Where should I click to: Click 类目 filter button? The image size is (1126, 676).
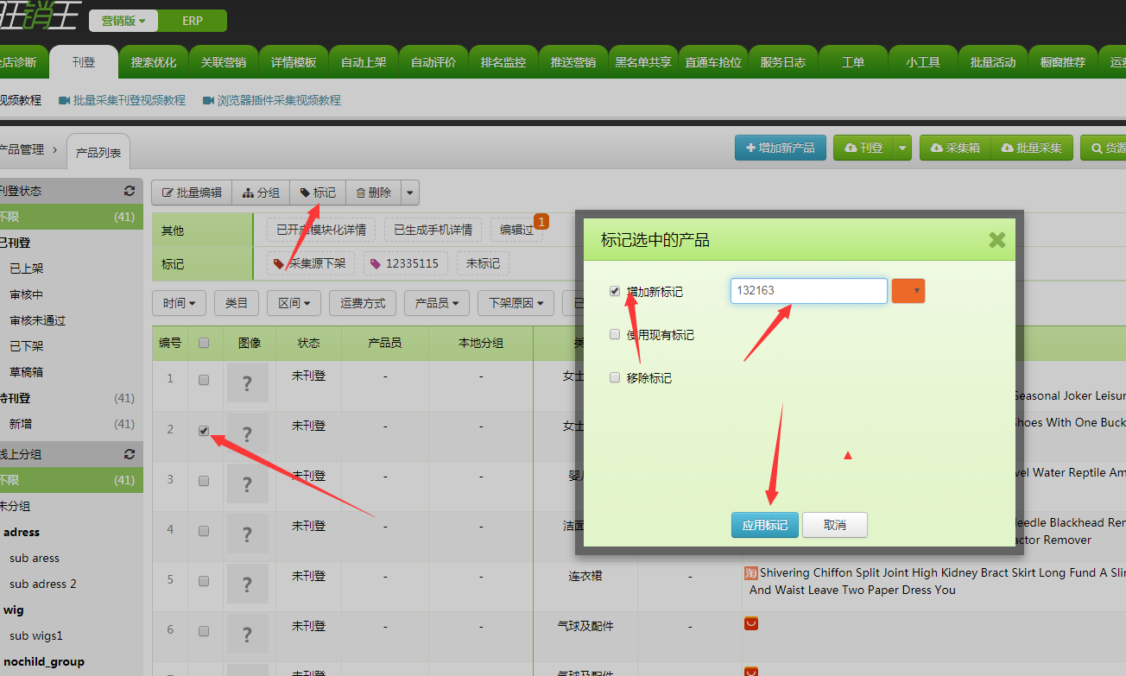pyautogui.click(x=237, y=303)
